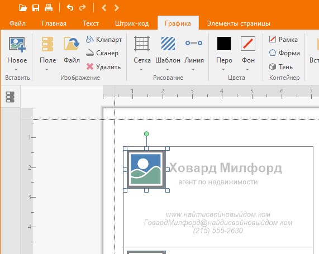Toggle the Форма shape option
This screenshot has width=319, height=254.
pos(284,53)
